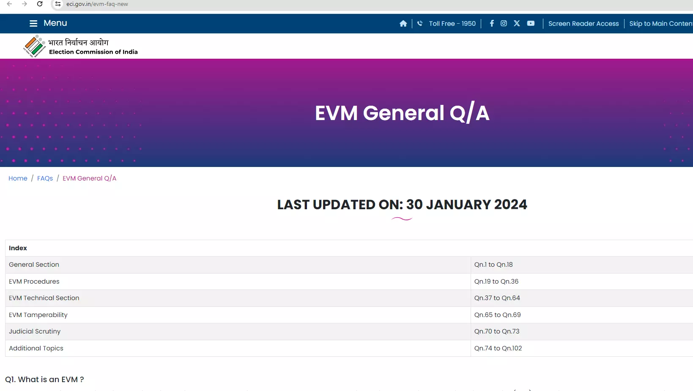This screenshot has width=693, height=391.
Task: Click Skip to Main Content link
Action: [660, 24]
